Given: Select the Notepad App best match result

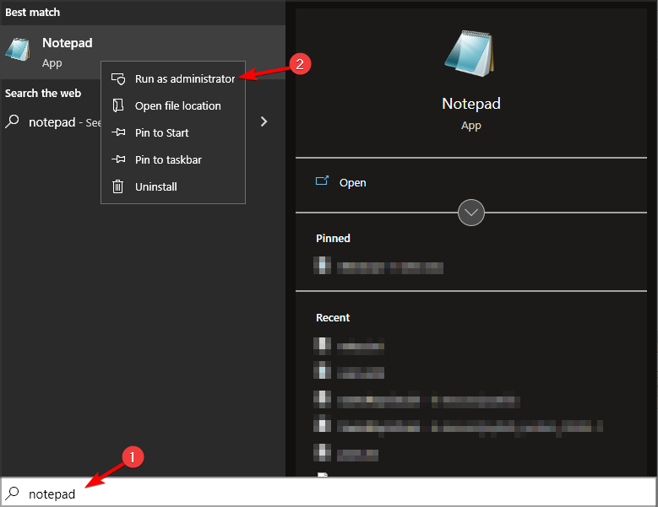Looking at the screenshot, I should 143,52.
